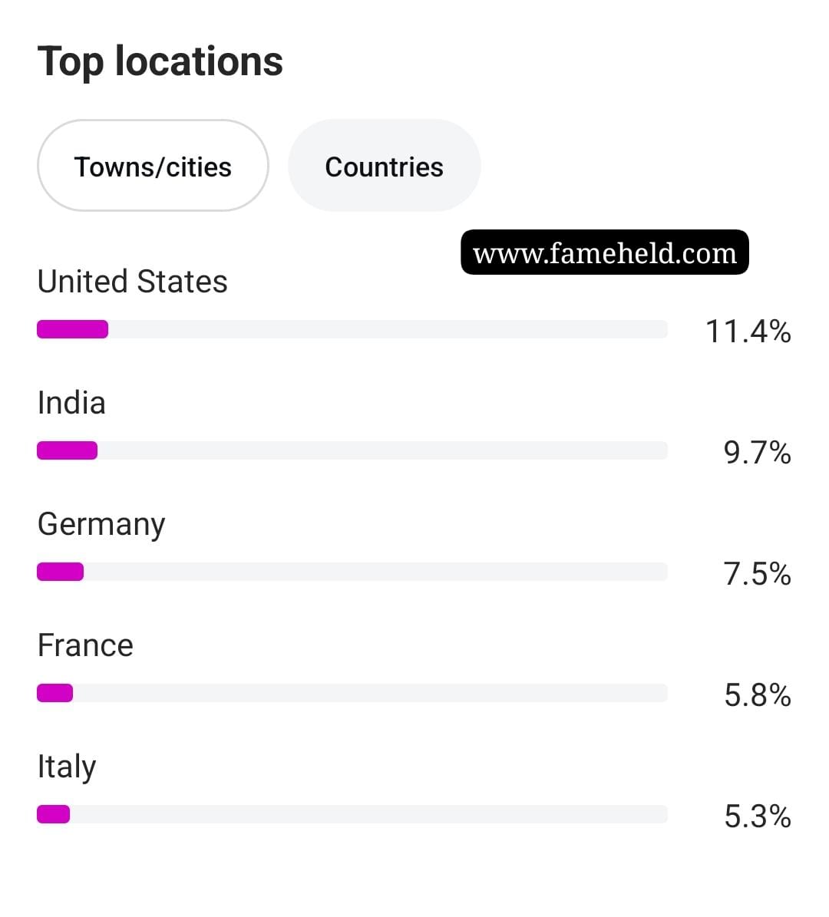Select the India location label
This screenshot has width=829, height=917.
[x=71, y=403]
